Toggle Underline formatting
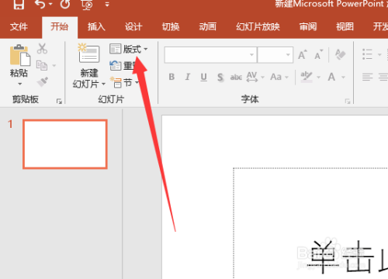Image resolution: width=388 pixels, height=279 pixels. [x=204, y=77]
